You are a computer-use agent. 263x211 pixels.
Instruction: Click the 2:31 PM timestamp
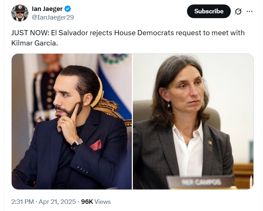coord(23,202)
